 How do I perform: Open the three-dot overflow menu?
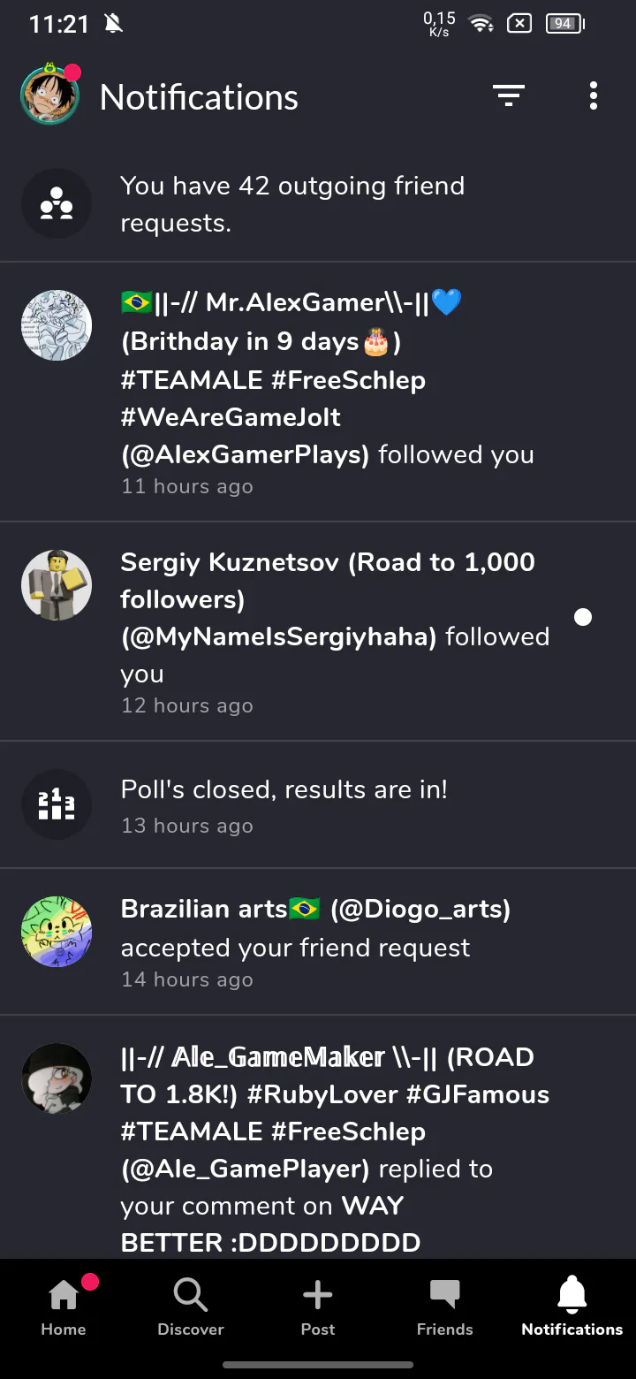pos(594,96)
